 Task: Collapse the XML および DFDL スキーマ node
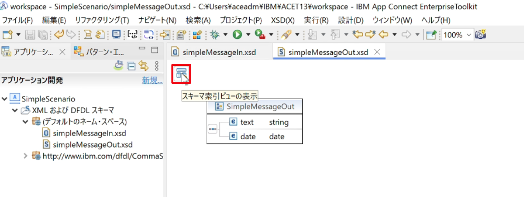tap(15, 111)
